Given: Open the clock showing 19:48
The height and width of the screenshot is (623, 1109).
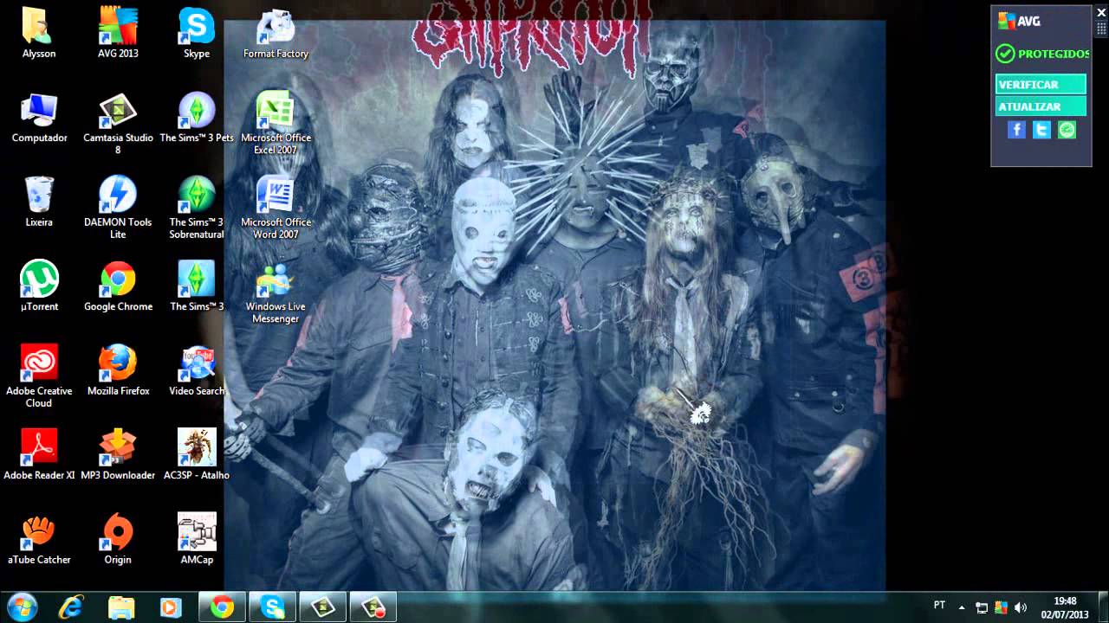Looking at the screenshot, I should click(1065, 607).
